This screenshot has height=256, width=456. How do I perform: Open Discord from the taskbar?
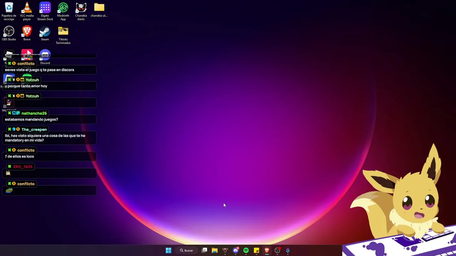(x=235, y=251)
